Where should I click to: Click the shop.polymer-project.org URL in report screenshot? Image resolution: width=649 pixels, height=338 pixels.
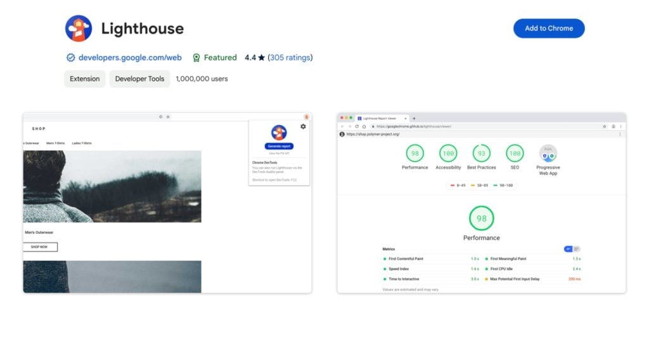coord(373,134)
